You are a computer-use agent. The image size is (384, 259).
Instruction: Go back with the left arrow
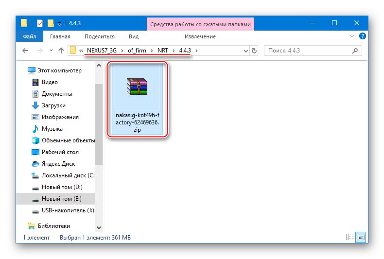point(25,51)
